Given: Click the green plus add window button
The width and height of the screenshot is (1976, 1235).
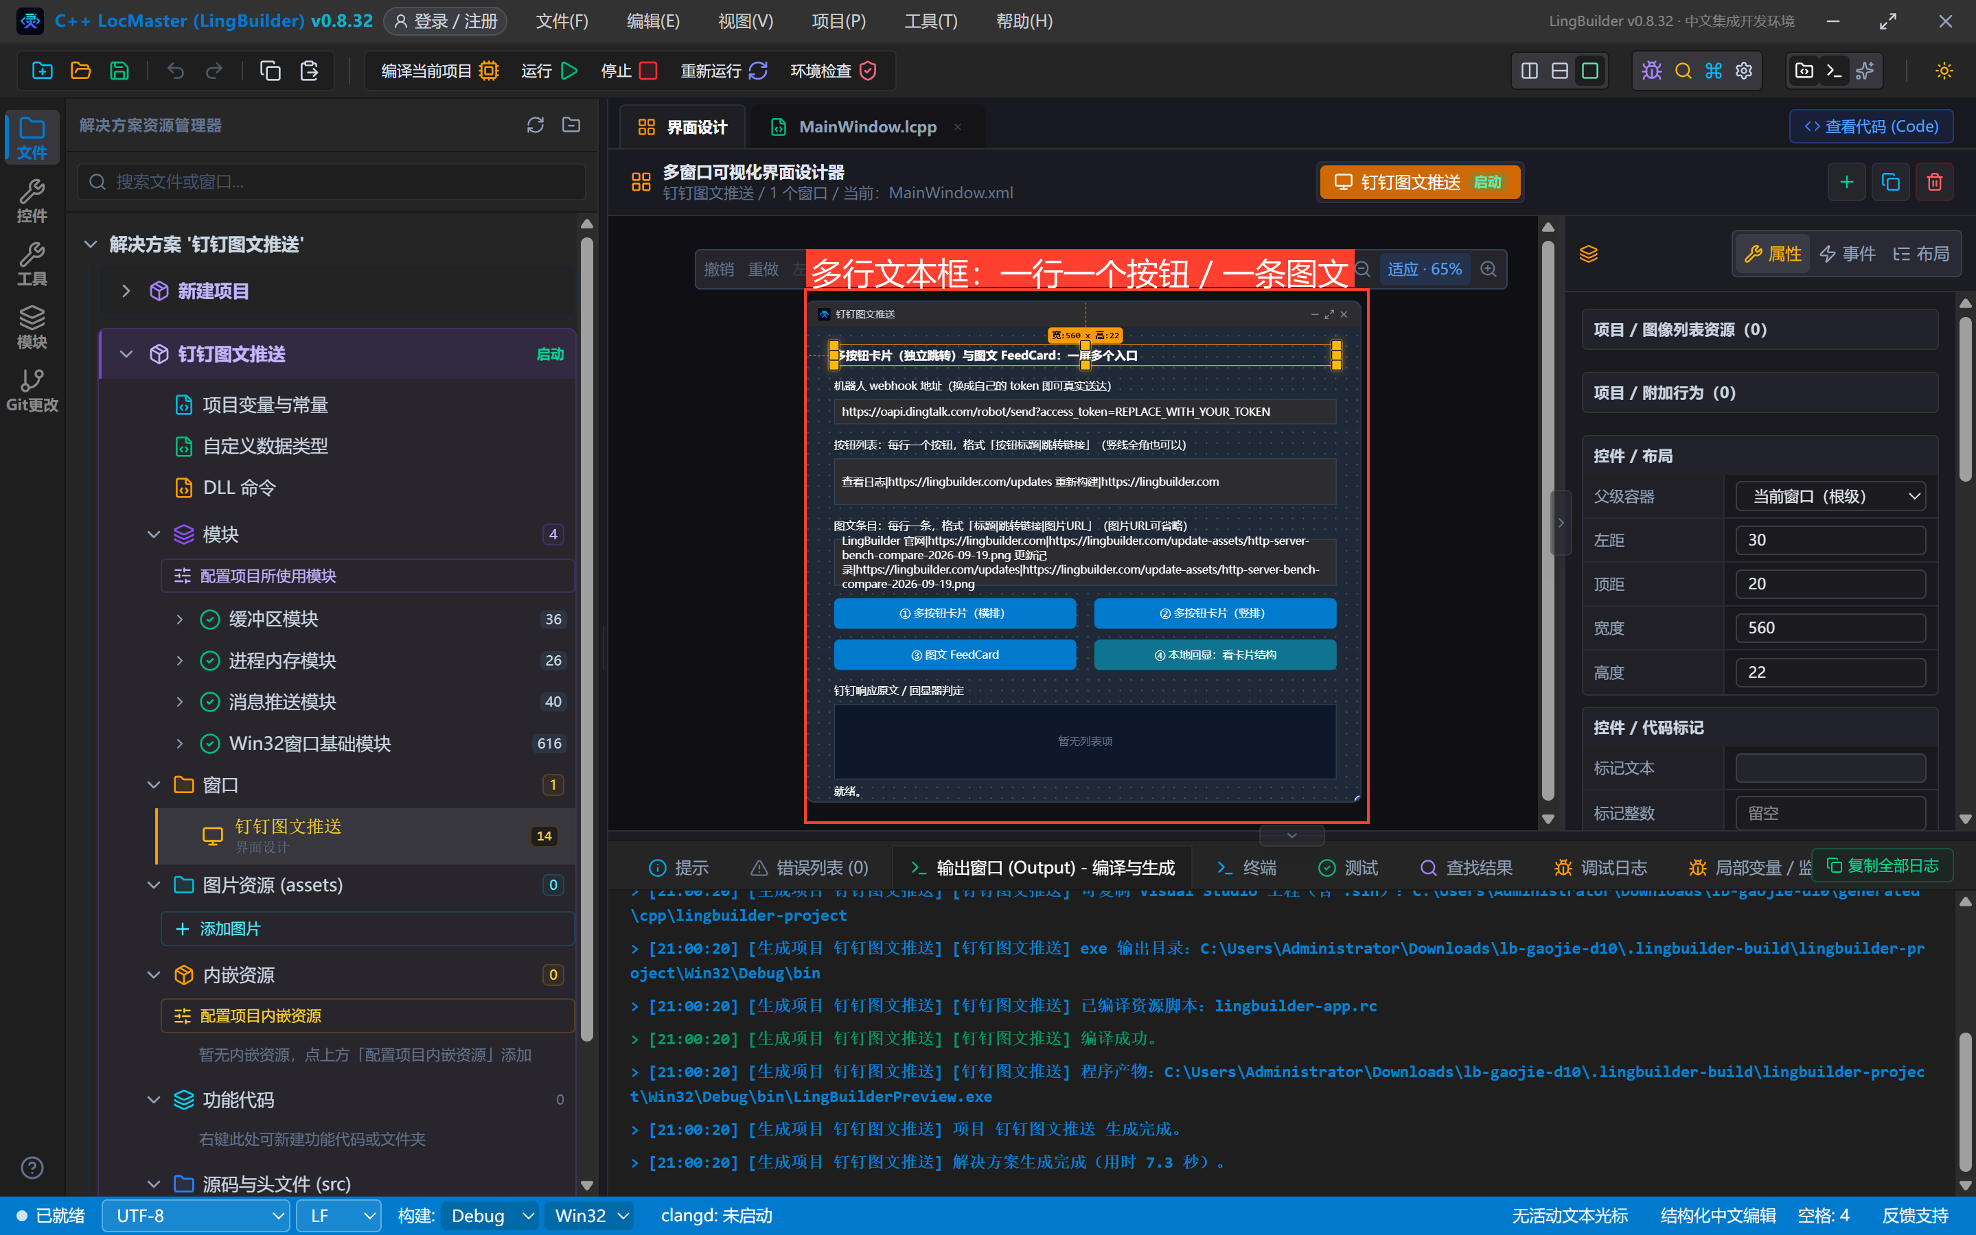Looking at the screenshot, I should 1846,181.
